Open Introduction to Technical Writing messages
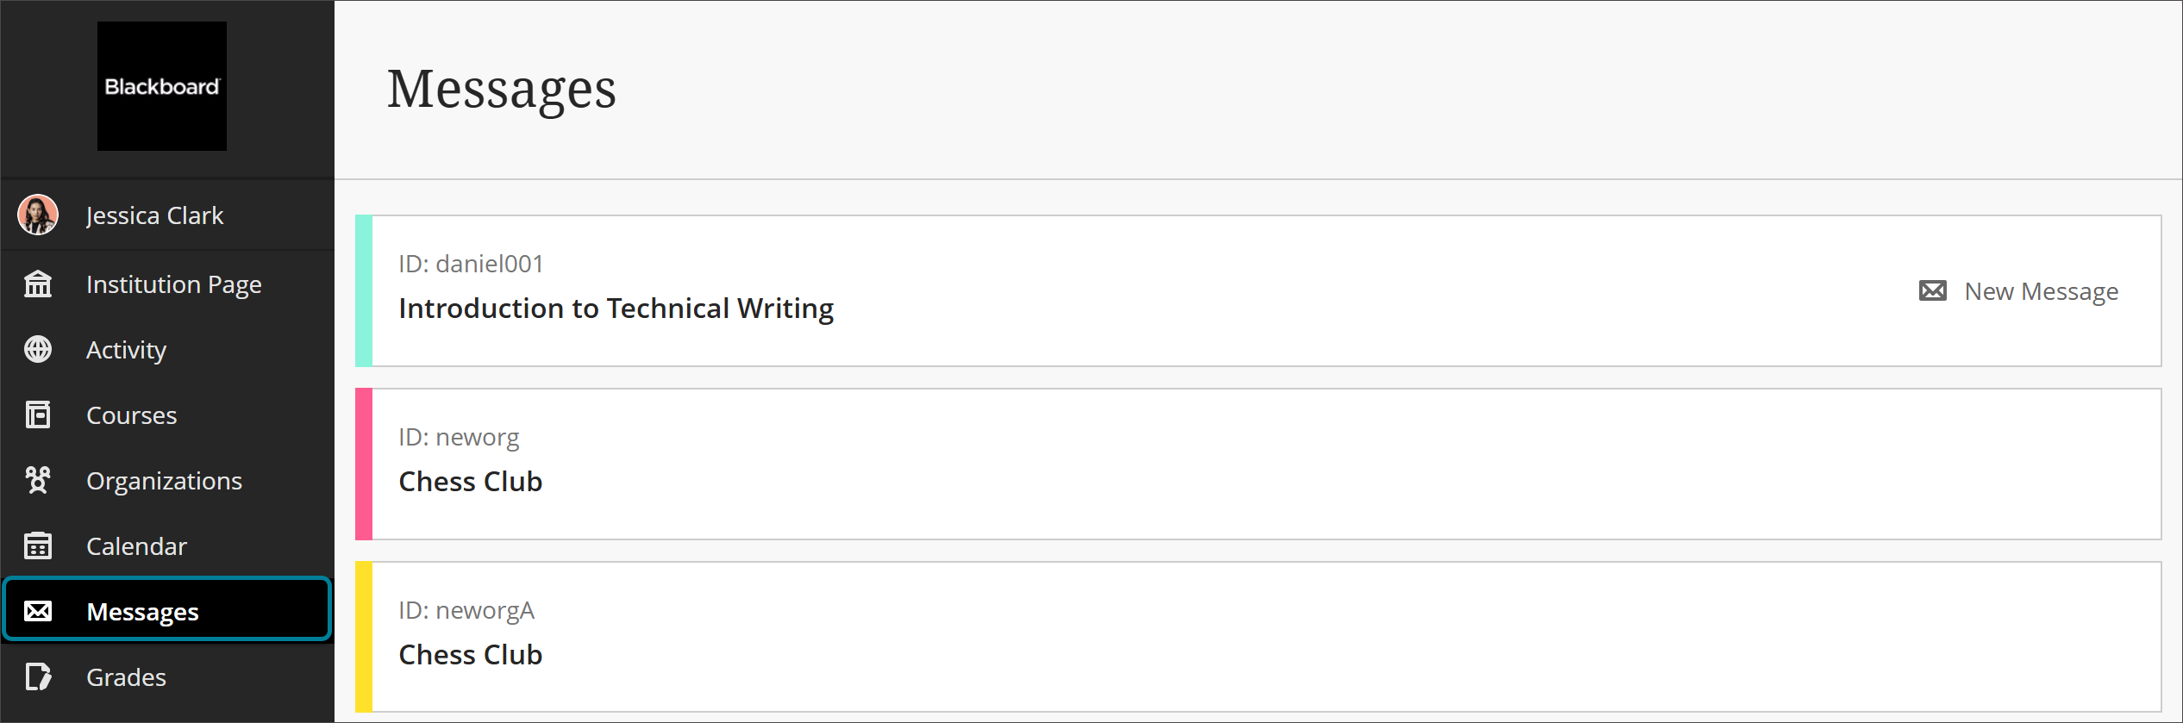 click(x=615, y=308)
